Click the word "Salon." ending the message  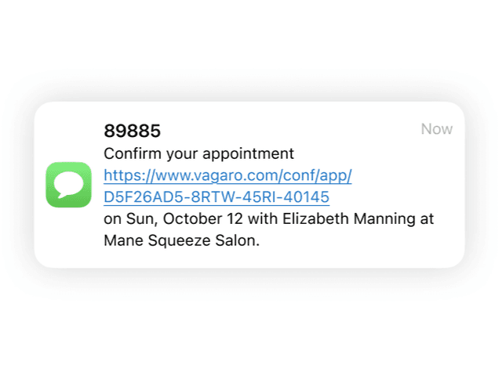point(238,241)
